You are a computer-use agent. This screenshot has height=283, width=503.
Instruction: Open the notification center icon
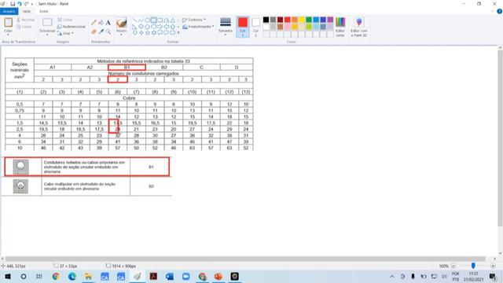493,276
